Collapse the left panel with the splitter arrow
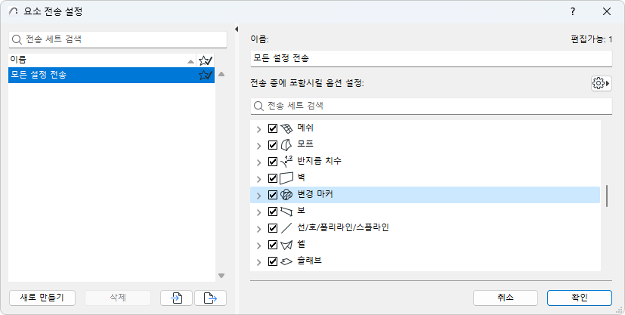The width and height of the screenshot is (625, 315). click(237, 29)
